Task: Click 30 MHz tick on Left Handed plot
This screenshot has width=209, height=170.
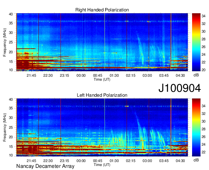Action: pyautogui.click(x=11, y=118)
